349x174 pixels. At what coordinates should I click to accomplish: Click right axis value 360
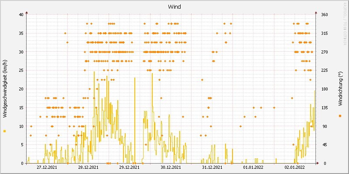(x=325, y=15)
